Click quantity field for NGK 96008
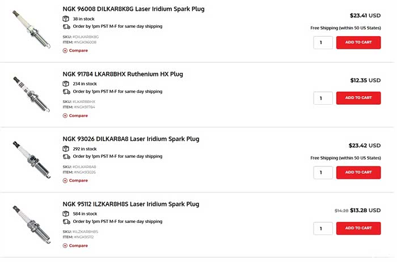Image resolution: width=397 pixels, height=262 pixels. (323, 42)
